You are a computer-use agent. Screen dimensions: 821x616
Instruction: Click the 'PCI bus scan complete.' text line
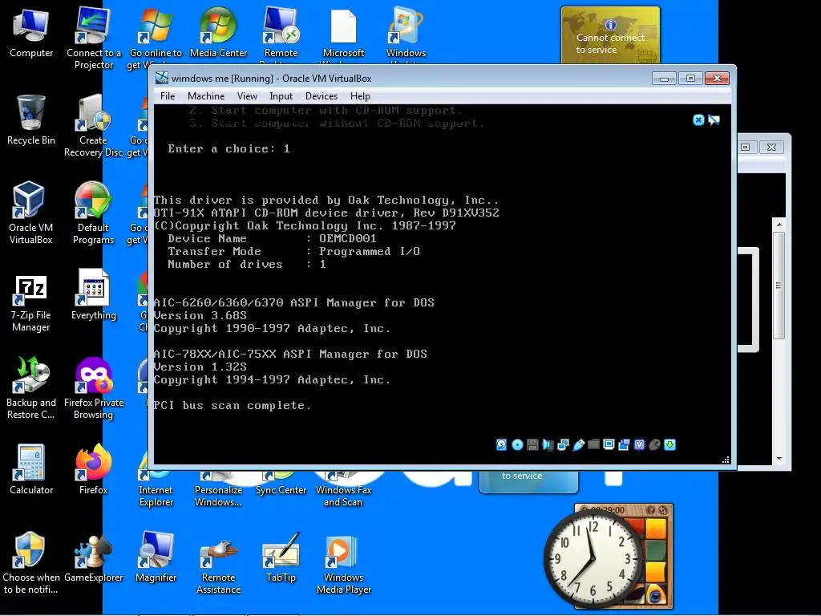[x=232, y=405]
